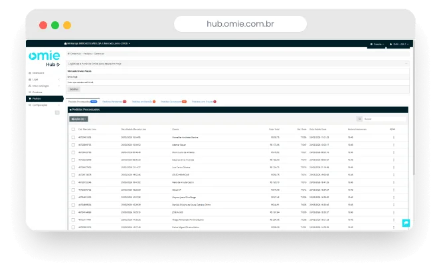Open Produtos in the sidebar
This screenshot has height=274, width=441.
point(37,92)
